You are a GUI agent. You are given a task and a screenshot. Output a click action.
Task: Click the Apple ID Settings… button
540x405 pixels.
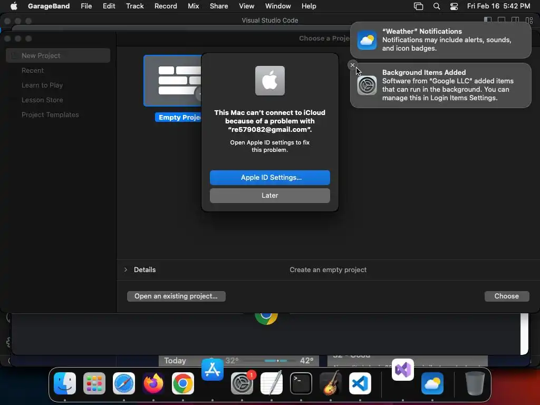click(270, 178)
